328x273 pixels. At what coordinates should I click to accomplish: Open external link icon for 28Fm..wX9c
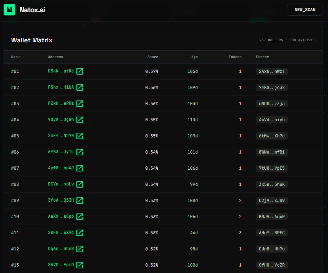tap(80, 233)
